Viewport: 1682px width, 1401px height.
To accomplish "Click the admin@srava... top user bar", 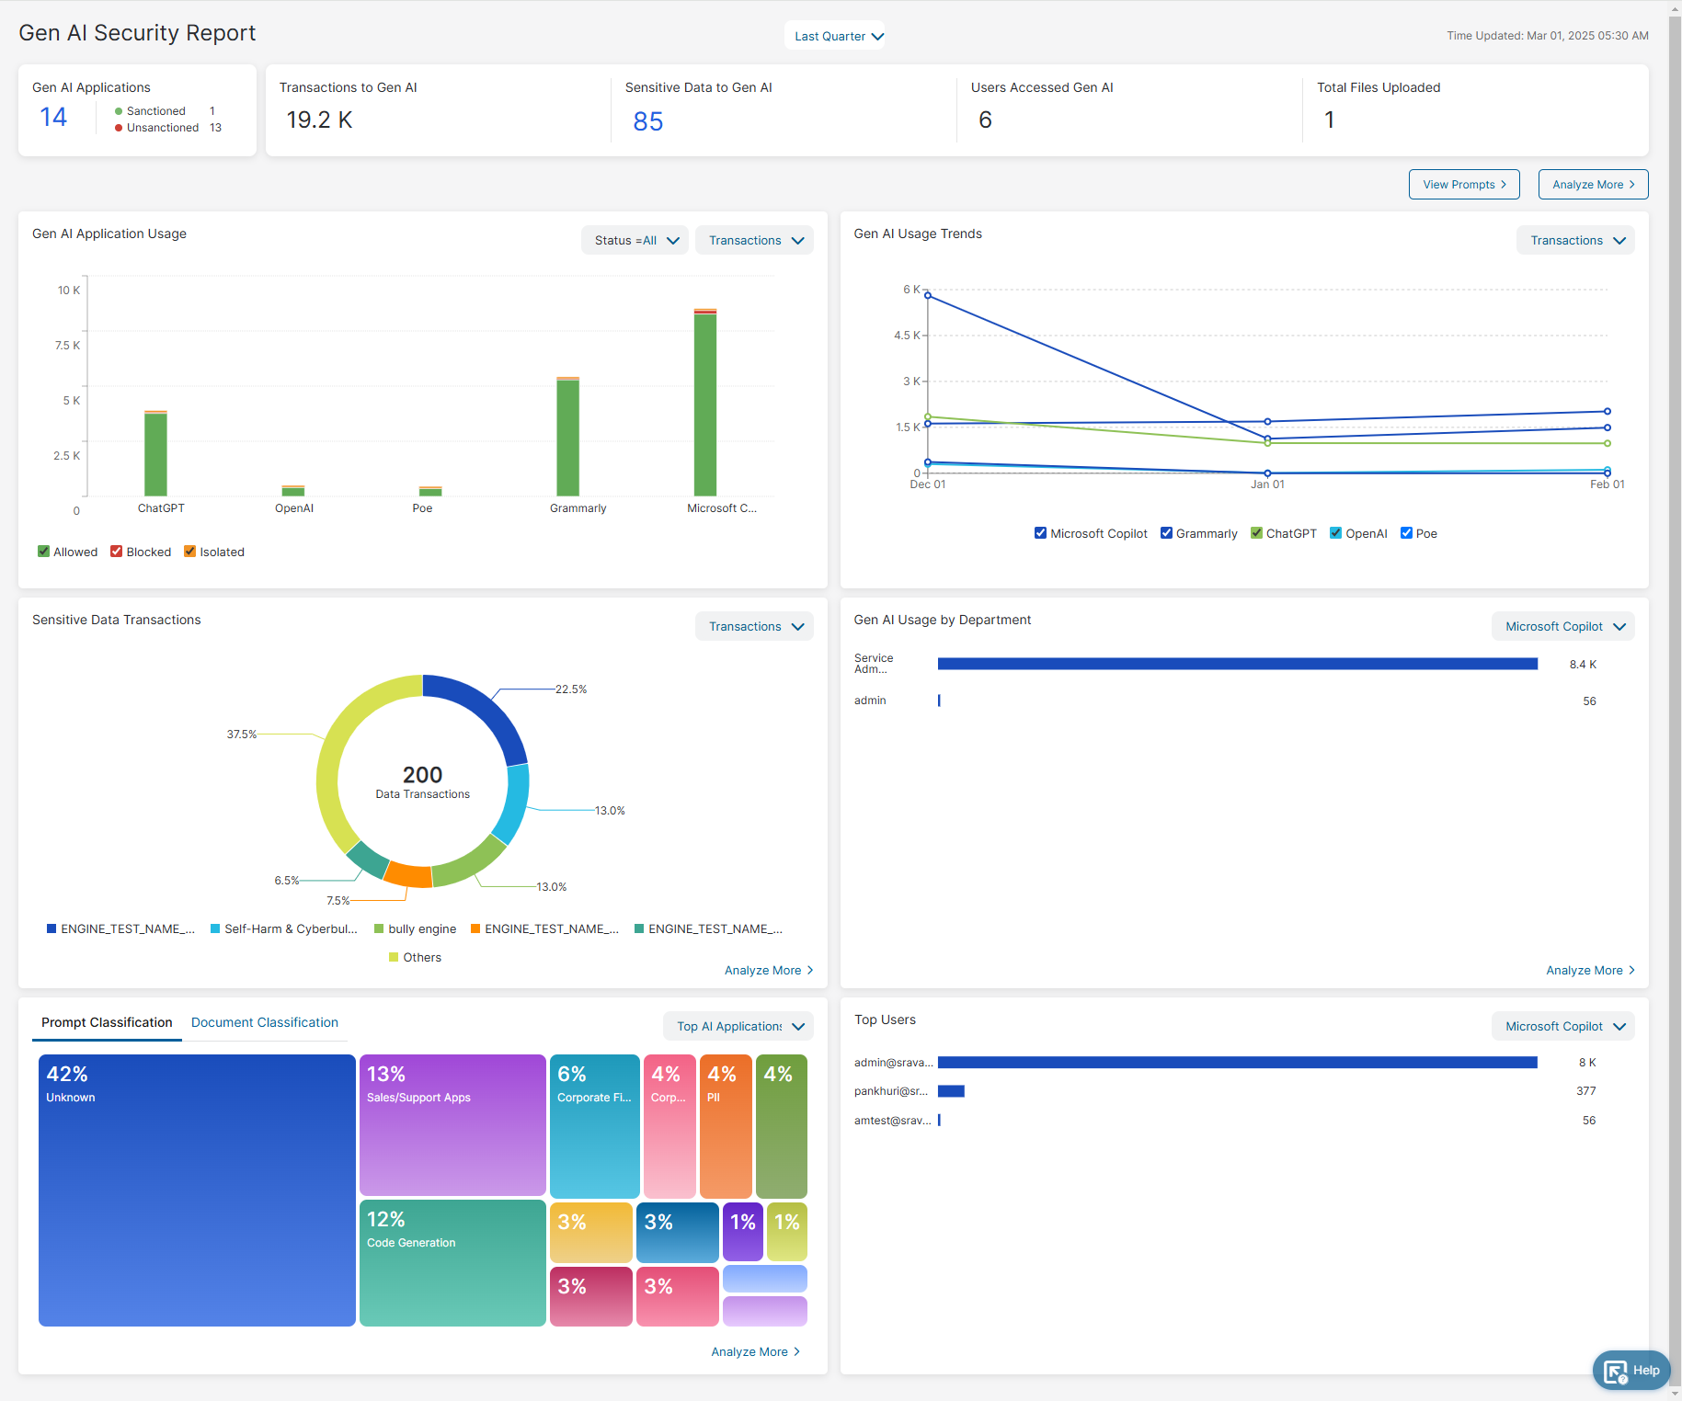I will [x=1238, y=1062].
